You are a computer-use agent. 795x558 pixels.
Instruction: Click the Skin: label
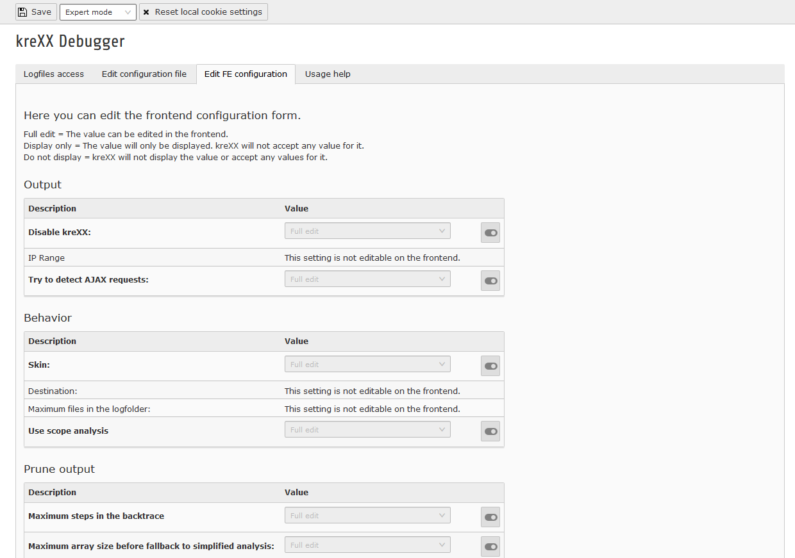pos(39,365)
